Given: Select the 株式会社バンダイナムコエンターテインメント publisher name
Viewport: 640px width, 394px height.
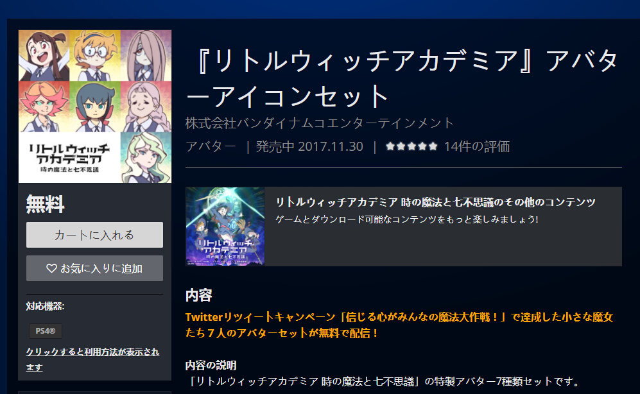Looking at the screenshot, I should point(320,123).
